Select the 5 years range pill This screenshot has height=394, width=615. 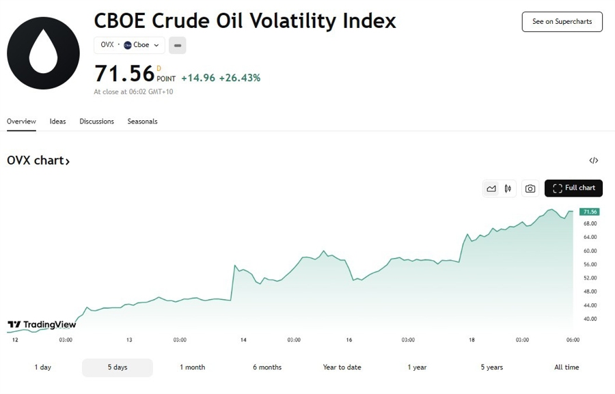coord(491,367)
